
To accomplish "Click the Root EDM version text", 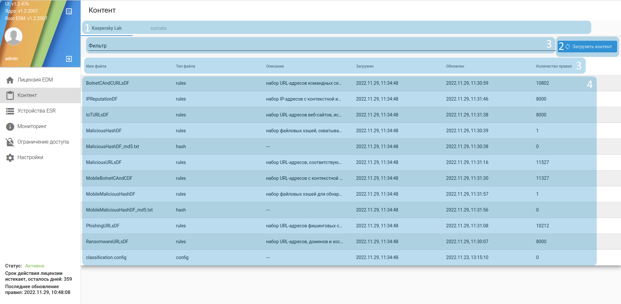I will pos(26,18).
